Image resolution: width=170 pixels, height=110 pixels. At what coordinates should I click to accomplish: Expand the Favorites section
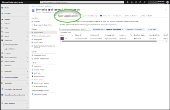tap(27, 13)
